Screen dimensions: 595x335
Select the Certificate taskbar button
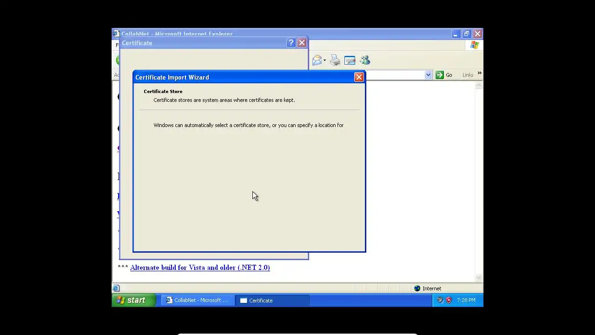pyautogui.click(x=272, y=301)
